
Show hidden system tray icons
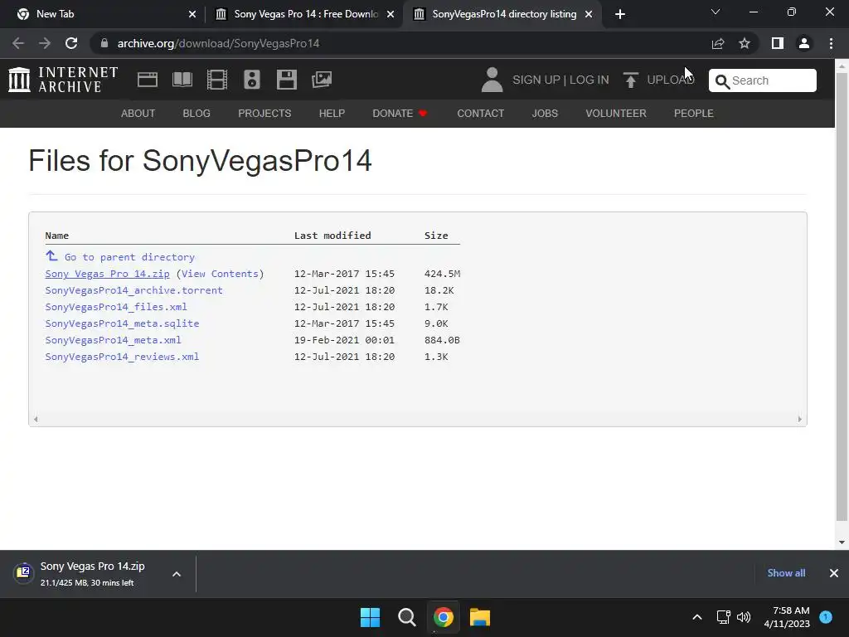tap(697, 617)
